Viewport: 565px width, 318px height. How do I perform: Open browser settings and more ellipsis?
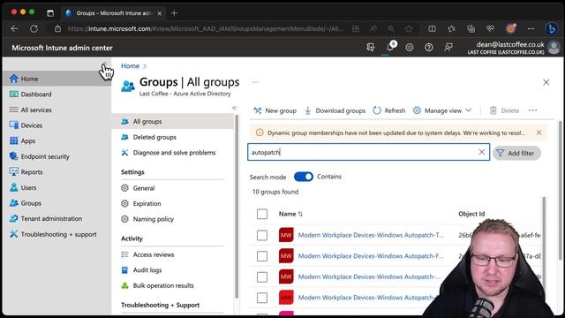(531, 29)
